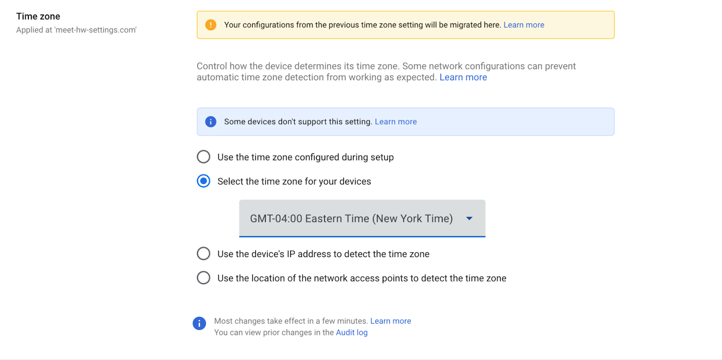Choose "Select the time zone for your devices" radio
Viewport: 722px width, 360px height.
coord(204,181)
